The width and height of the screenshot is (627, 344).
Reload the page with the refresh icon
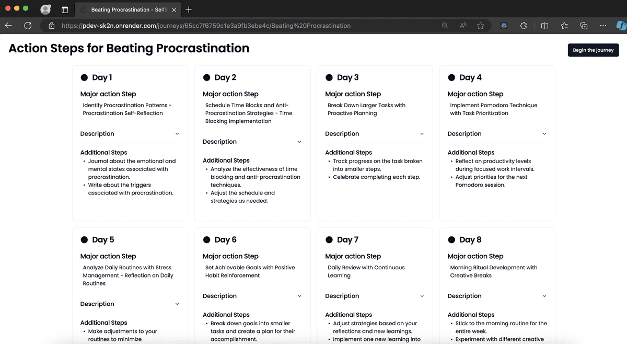click(28, 26)
